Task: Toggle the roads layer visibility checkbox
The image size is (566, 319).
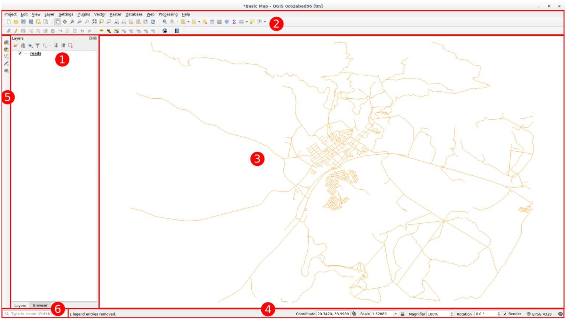Action: [x=20, y=53]
